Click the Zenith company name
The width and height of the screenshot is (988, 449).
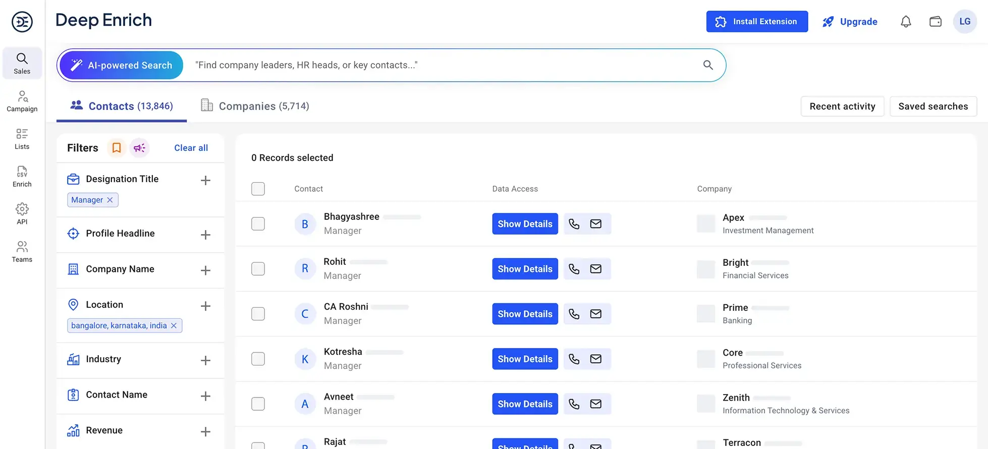click(736, 398)
